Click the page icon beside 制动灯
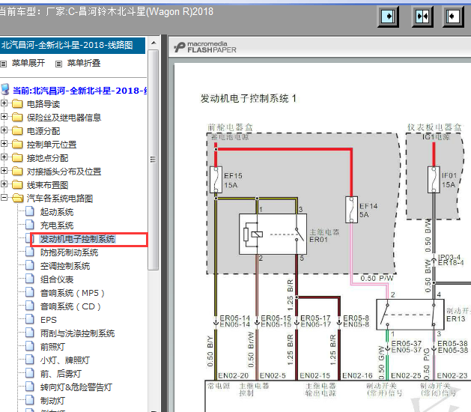 click(x=30, y=400)
